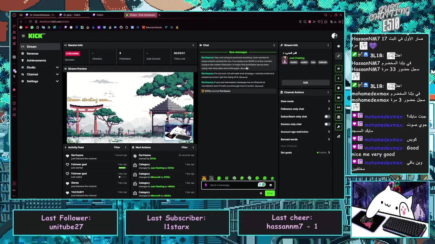The width and height of the screenshot is (435, 244).
Task: Select Stream in the sidebar
Action: click(39, 47)
